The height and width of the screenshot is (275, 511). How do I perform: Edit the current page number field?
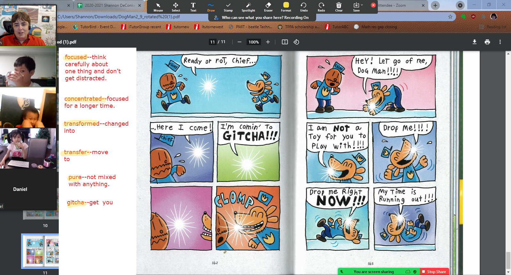click(212, 42)
